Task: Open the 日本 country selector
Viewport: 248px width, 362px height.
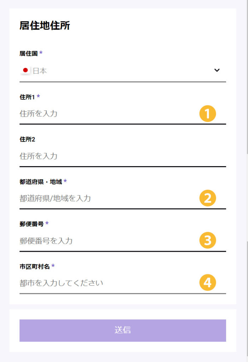Action: [x=123, y=71]
